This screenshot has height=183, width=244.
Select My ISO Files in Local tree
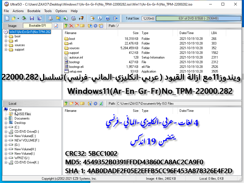(23, 114)
